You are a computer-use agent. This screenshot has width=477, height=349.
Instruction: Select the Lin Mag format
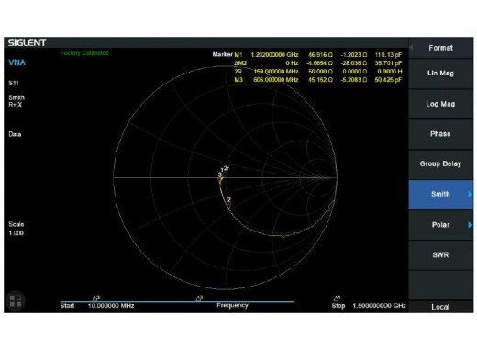coord(440,73)
